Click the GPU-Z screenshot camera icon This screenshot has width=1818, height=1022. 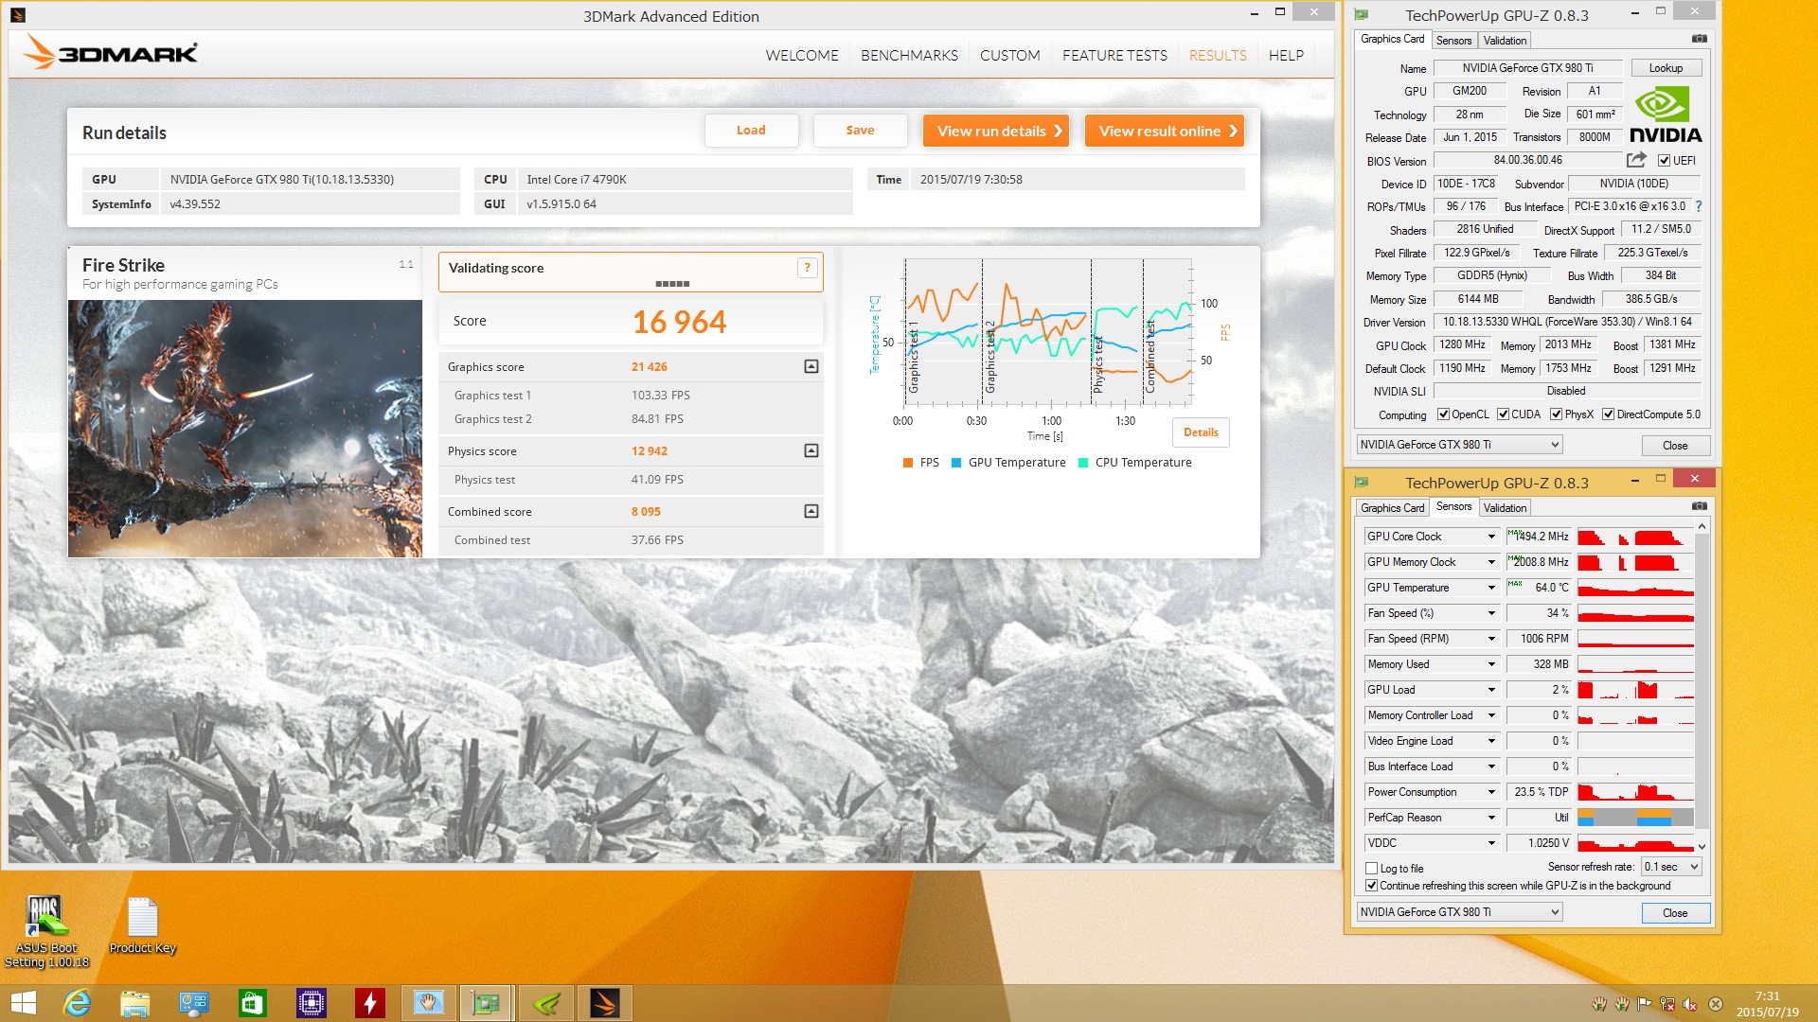1700,39
